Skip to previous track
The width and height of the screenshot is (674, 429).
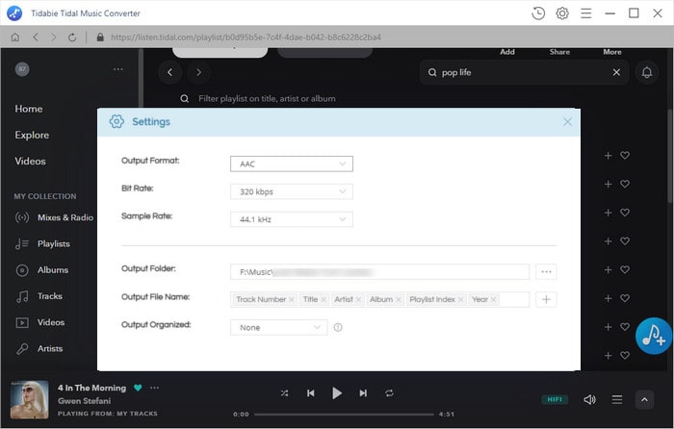point(311,392)
